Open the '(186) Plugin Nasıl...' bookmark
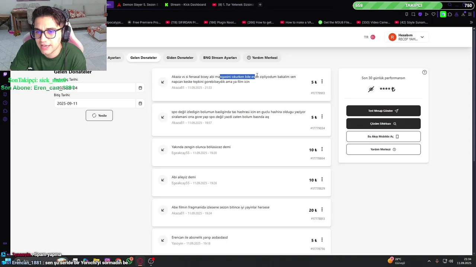The width and height of the screenshot is (476, 267). pyautogui.click(x=220, y=22)
